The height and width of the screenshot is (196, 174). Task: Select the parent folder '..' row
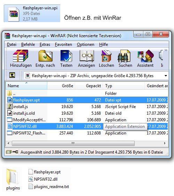(87, 93)
